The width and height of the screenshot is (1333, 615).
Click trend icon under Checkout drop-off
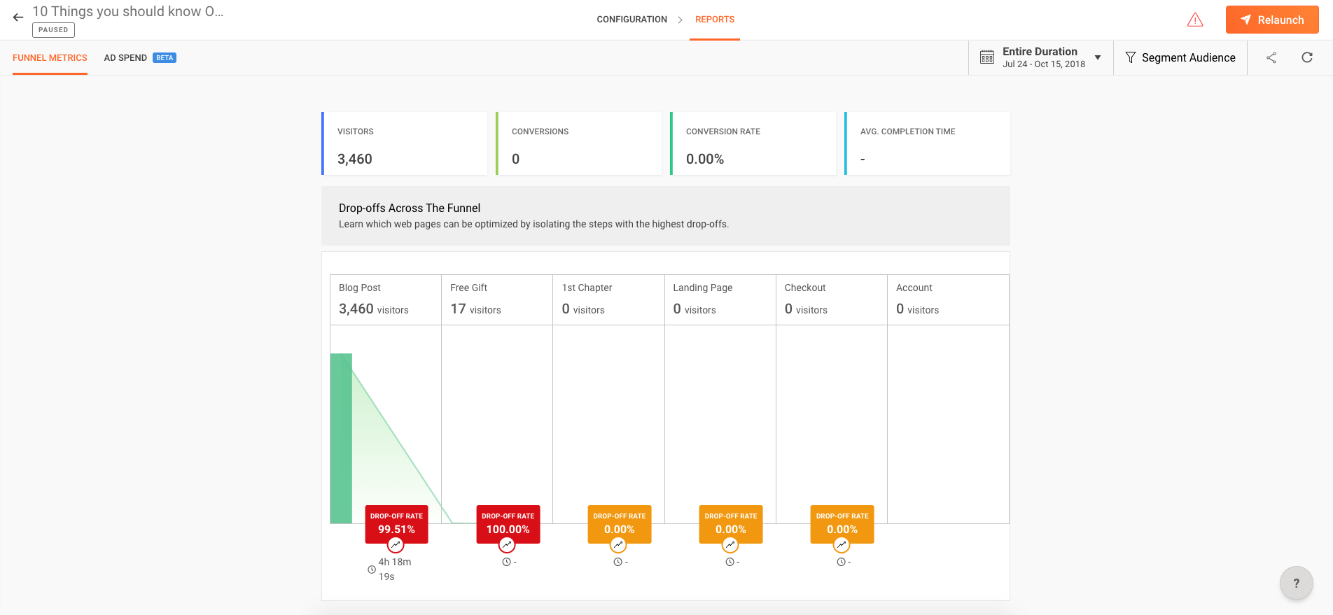(x=842, y=544)
